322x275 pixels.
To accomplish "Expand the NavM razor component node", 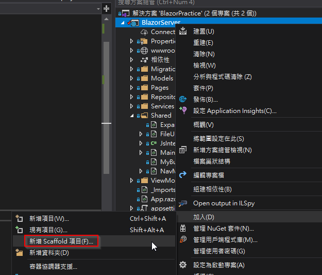I will click(141, 171).
